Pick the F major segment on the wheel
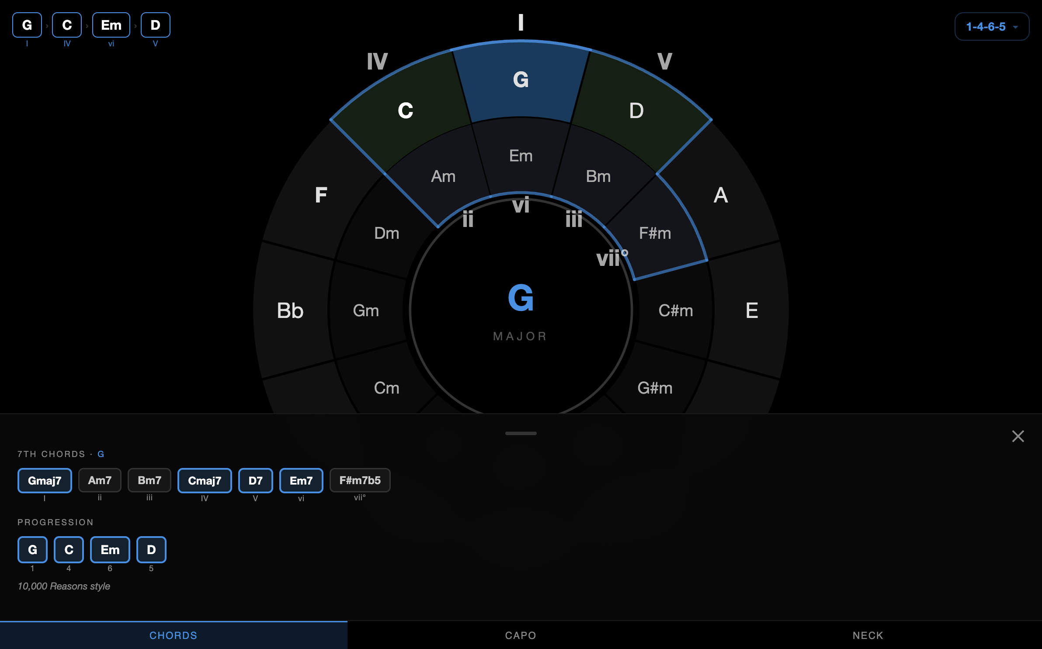 coord(321,195)
